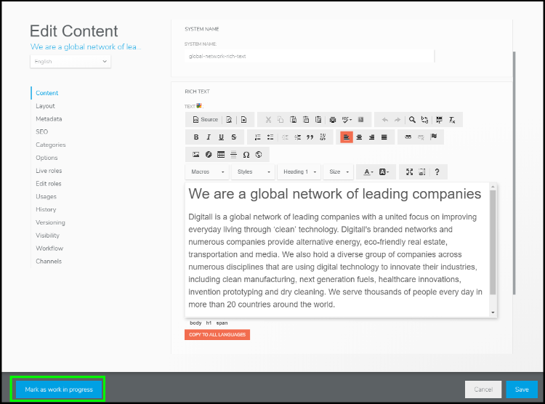Viewport: 545px width, 404px height.
Task: Click the Paste icon
Action: 294,120
